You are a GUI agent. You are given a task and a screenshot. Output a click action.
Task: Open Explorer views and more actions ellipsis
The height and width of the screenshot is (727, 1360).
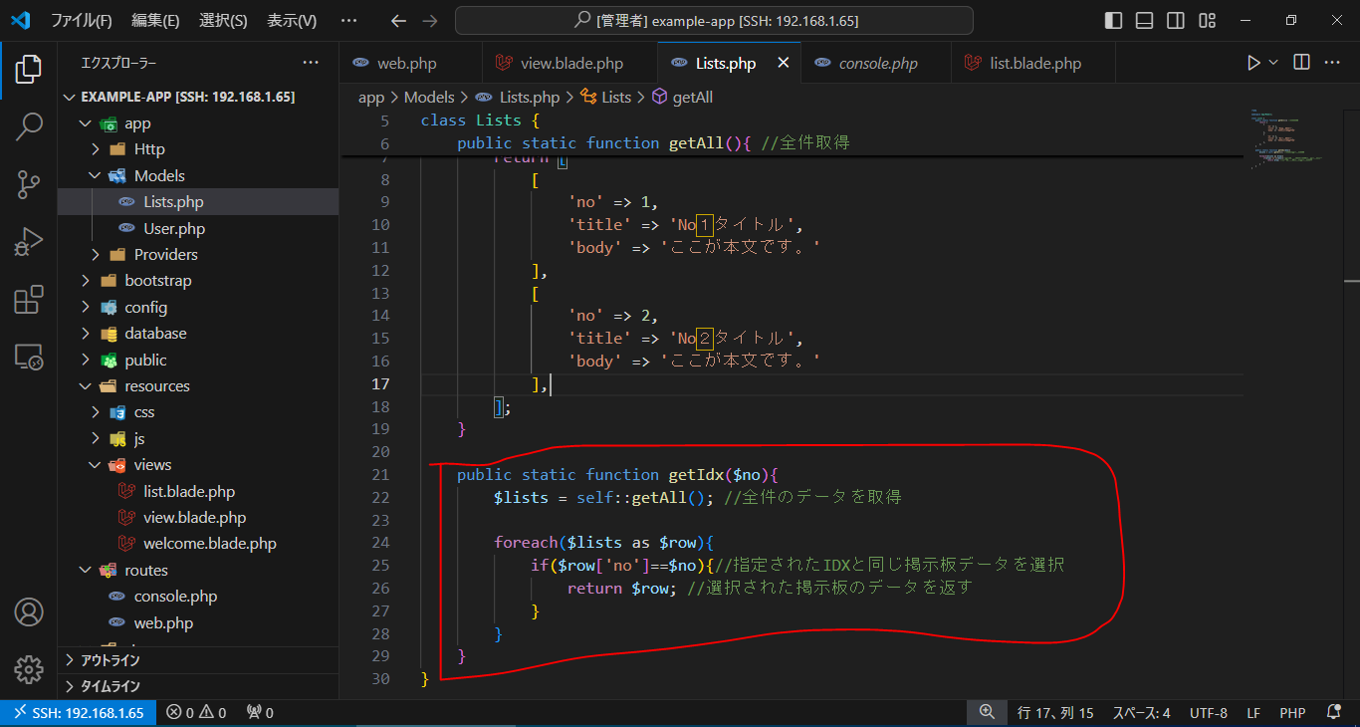pyautogui.click(x=311, y=63)
